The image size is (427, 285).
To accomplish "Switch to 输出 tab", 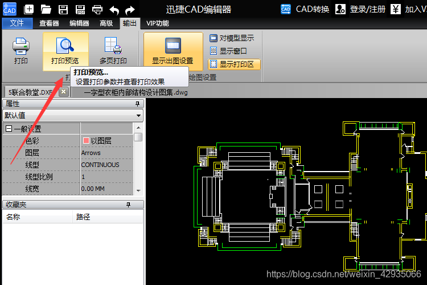I will (130, 23).
